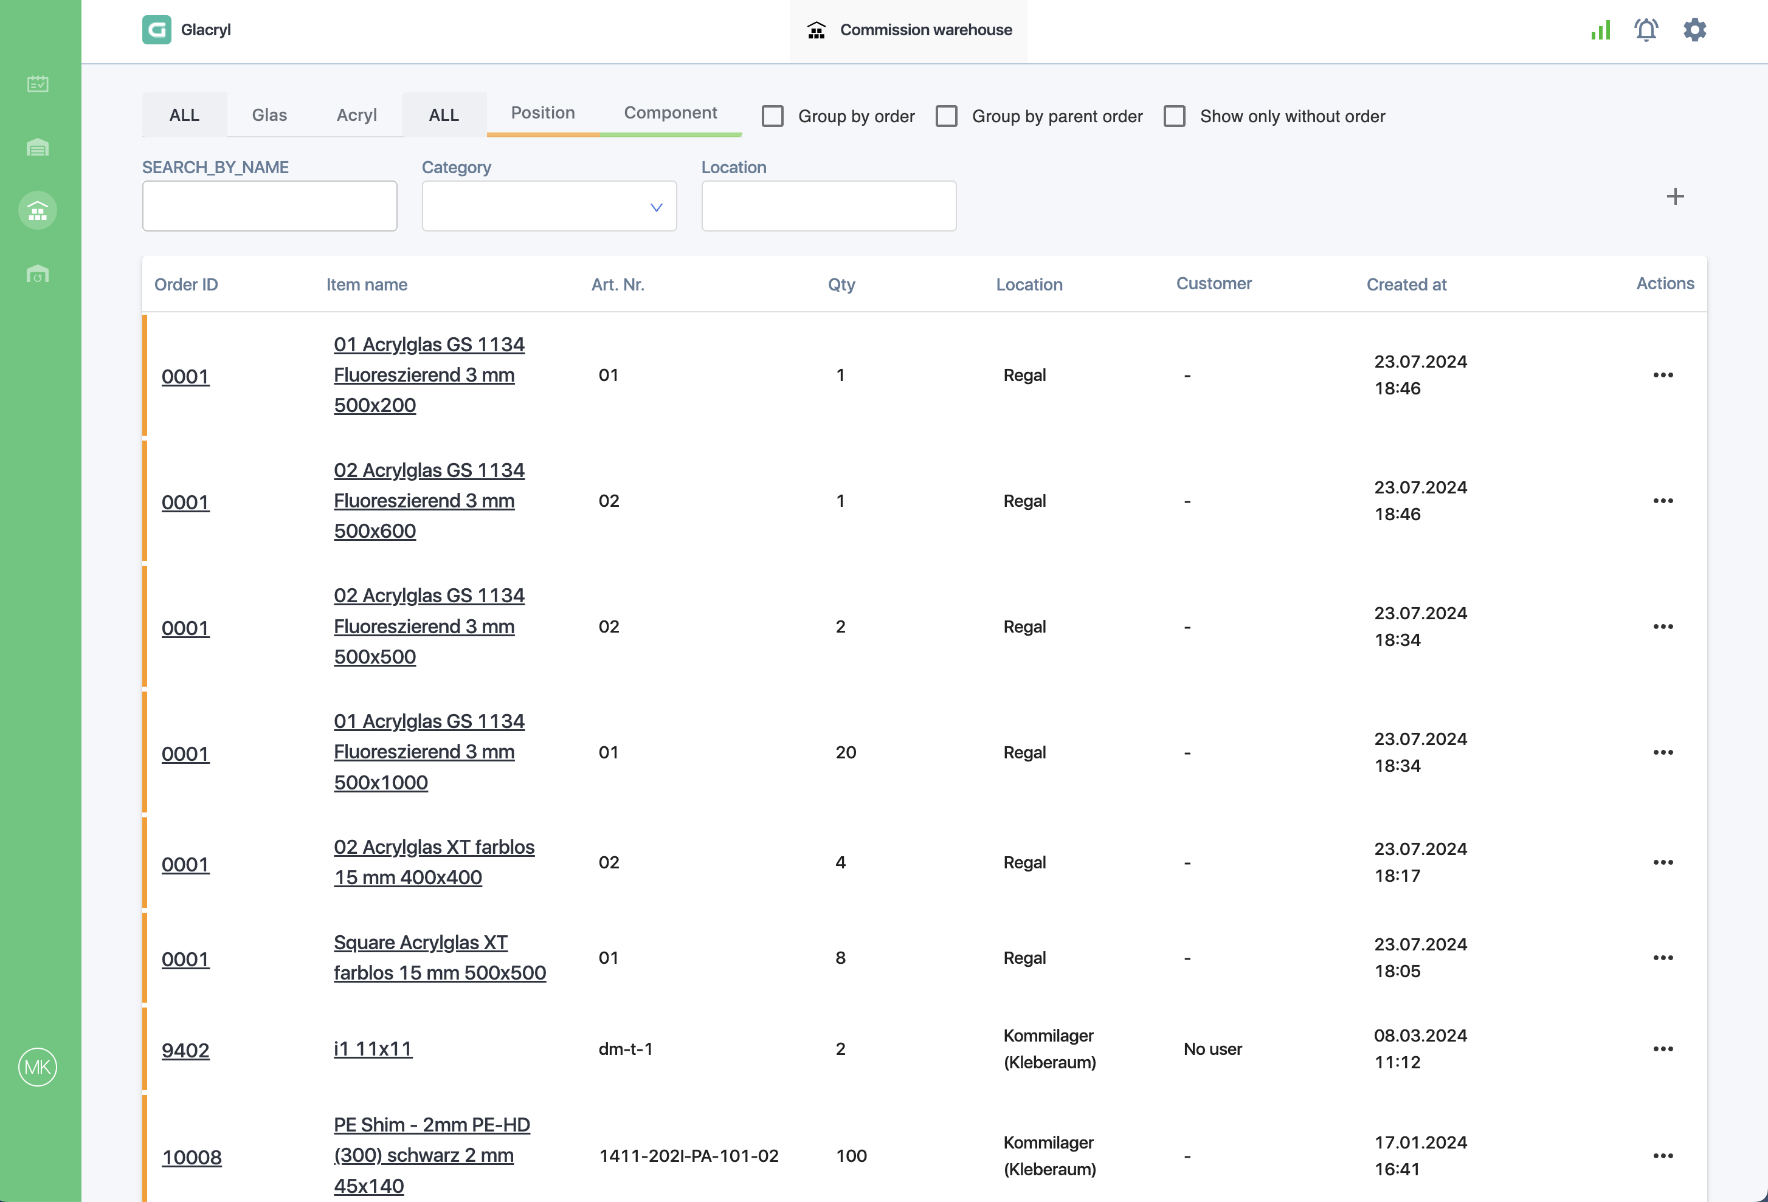Screen dimensions: 1768x1202
Task: Open the notifications bell icon
Action: [x=1646, y=30]
